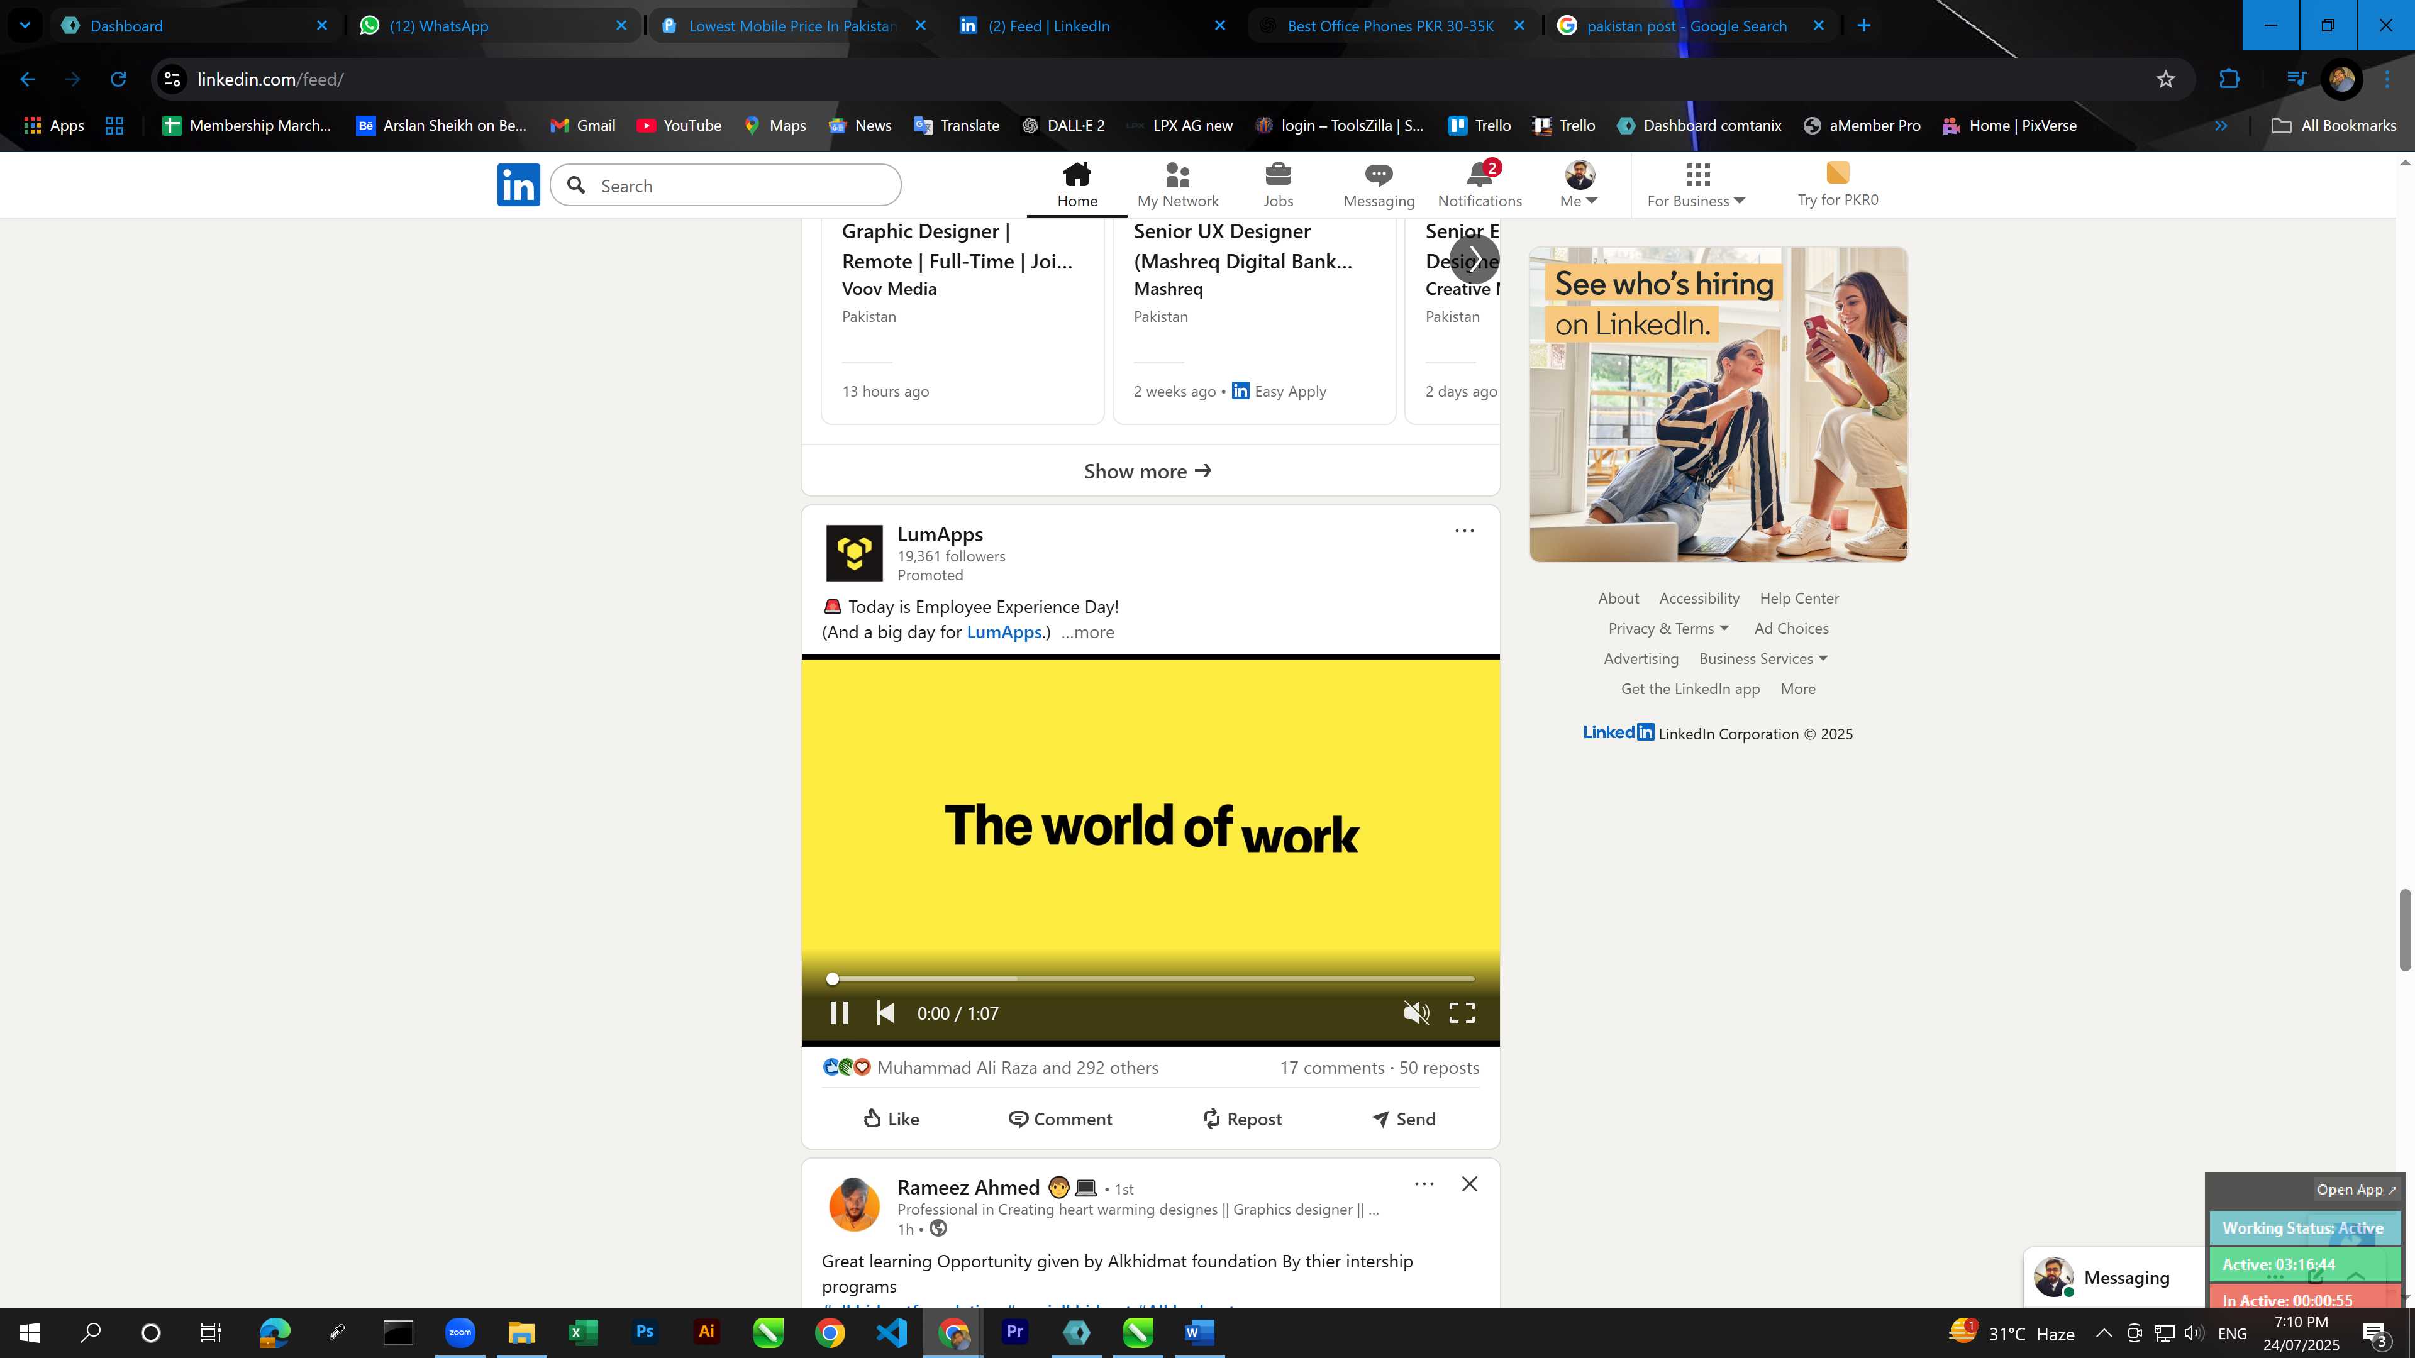Open Gmail bookmark
Viewport: 2415px width, 1358px height.
[x=582, y=126]
